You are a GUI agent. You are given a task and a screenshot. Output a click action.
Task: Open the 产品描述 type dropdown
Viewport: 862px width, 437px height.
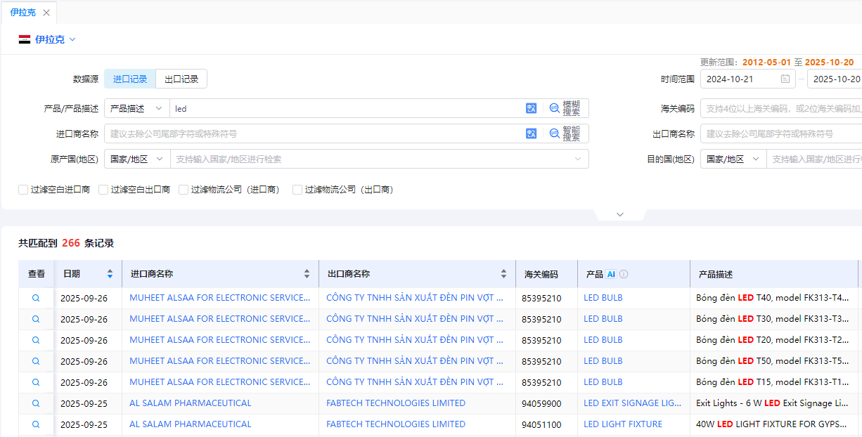pos(137,108)
